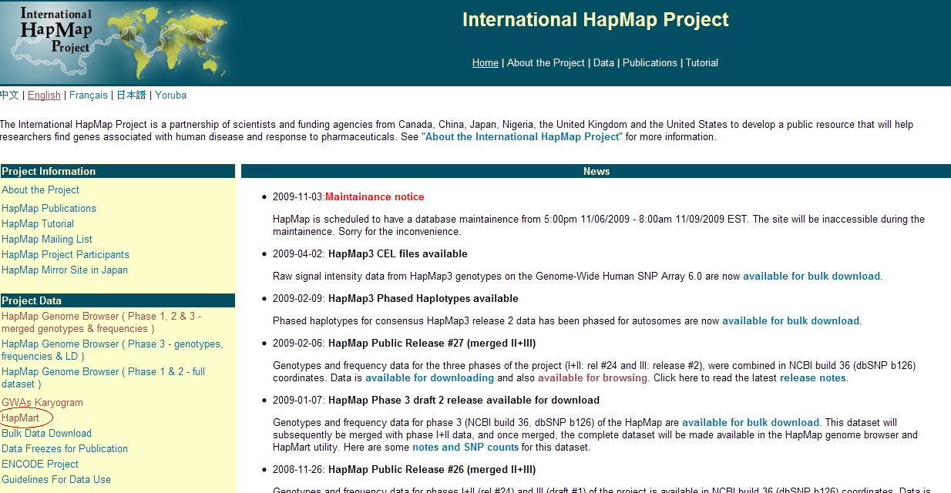Click the International HapMap Project page title

coord(595,19)
